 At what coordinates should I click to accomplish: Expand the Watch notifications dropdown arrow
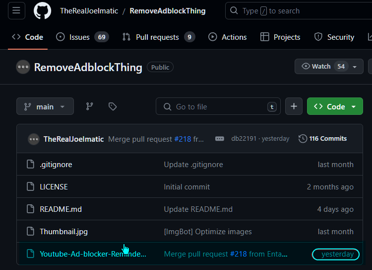coord(355,67)
